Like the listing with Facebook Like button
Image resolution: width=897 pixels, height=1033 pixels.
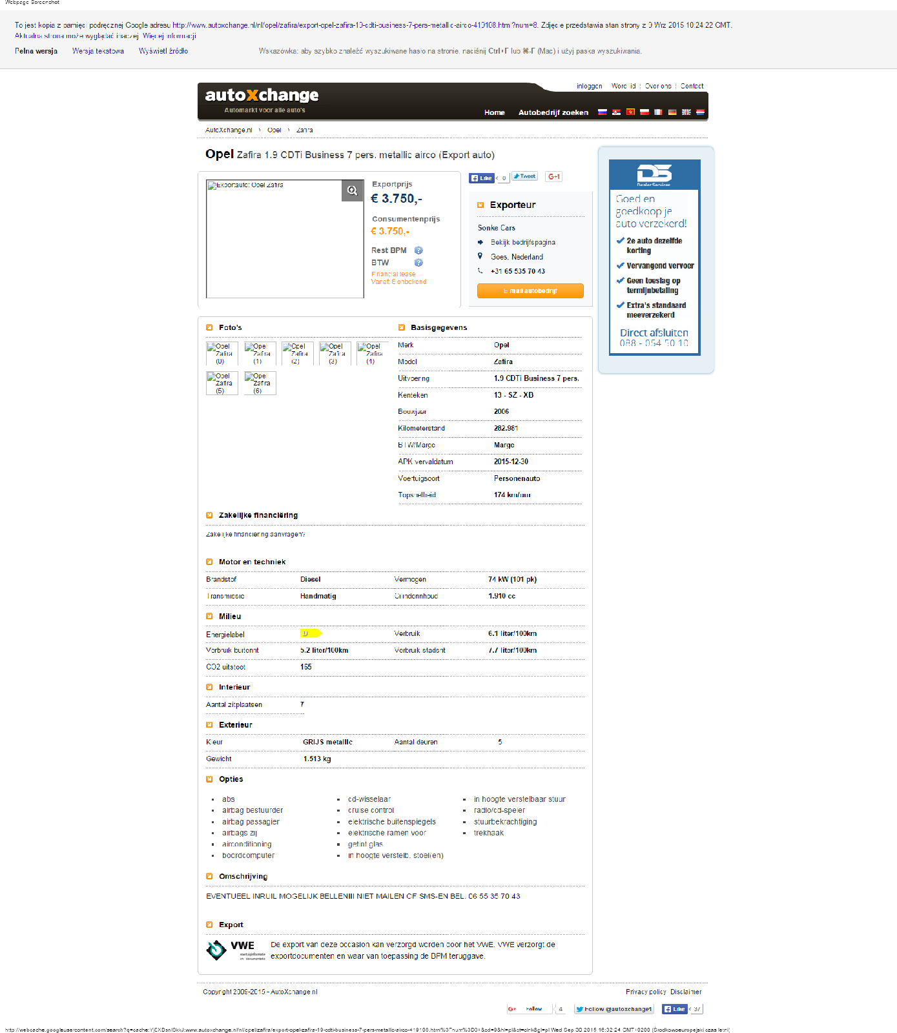coord(482,178)
